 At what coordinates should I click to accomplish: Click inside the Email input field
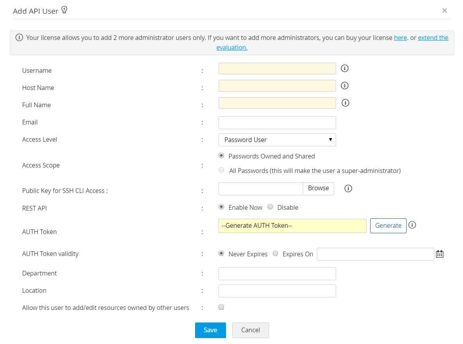pos(277,122)
